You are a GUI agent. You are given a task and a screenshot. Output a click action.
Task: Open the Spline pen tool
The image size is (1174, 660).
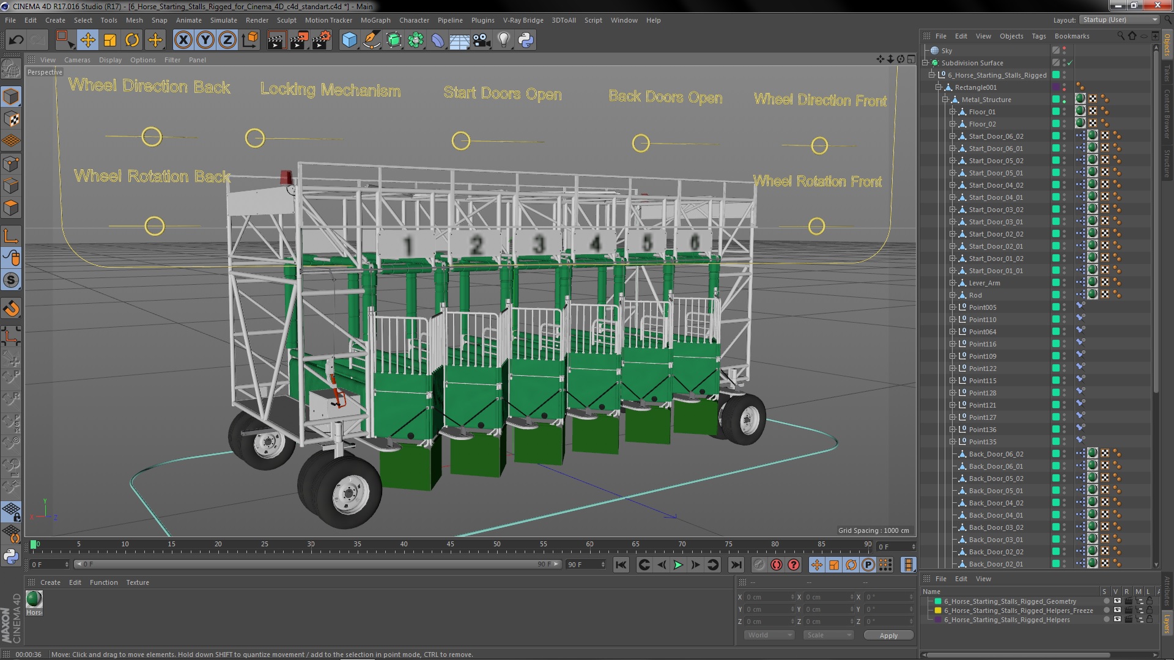(x=371, y=40)
